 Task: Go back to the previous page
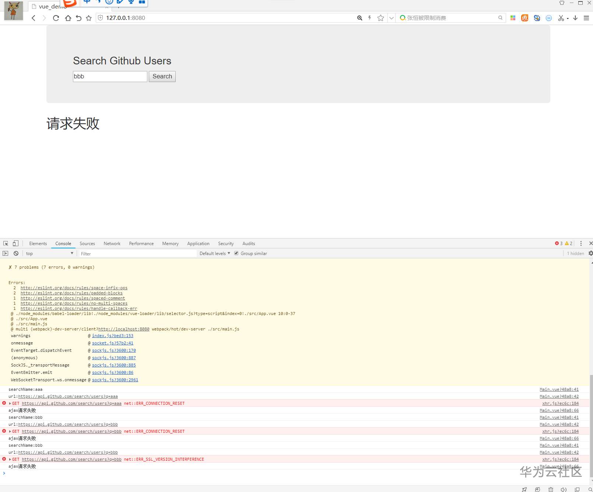click(34, 18)
